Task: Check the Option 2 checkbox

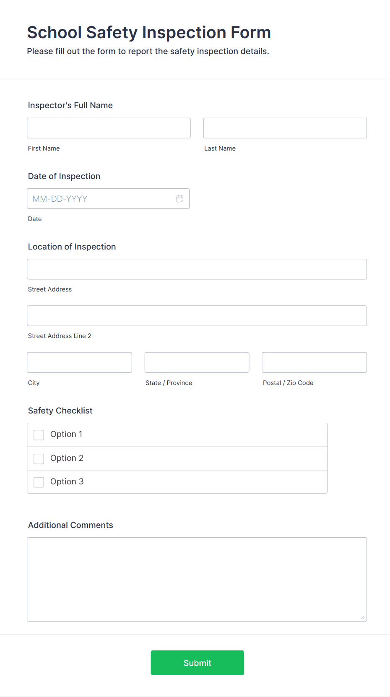Action: (39, 458)
